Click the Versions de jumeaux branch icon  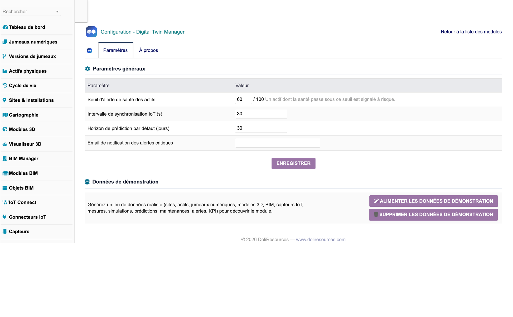(4, 56)
